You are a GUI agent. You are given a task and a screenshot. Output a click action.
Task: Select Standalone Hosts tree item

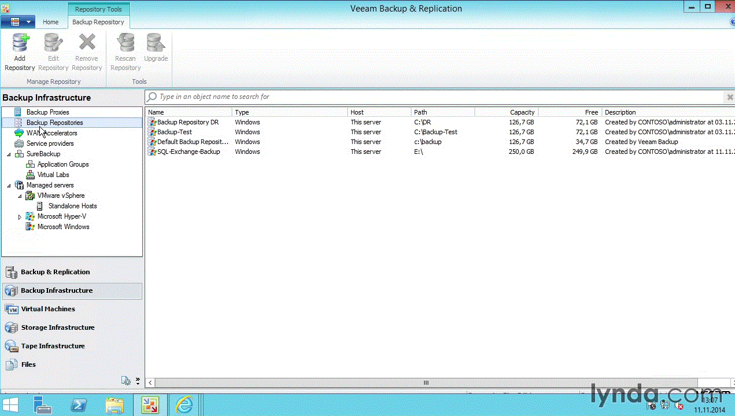click(72, 206)
